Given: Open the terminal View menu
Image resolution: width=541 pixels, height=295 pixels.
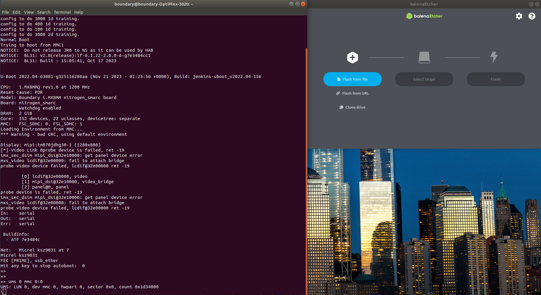Looking at the screenshot, I should [29, 12].
